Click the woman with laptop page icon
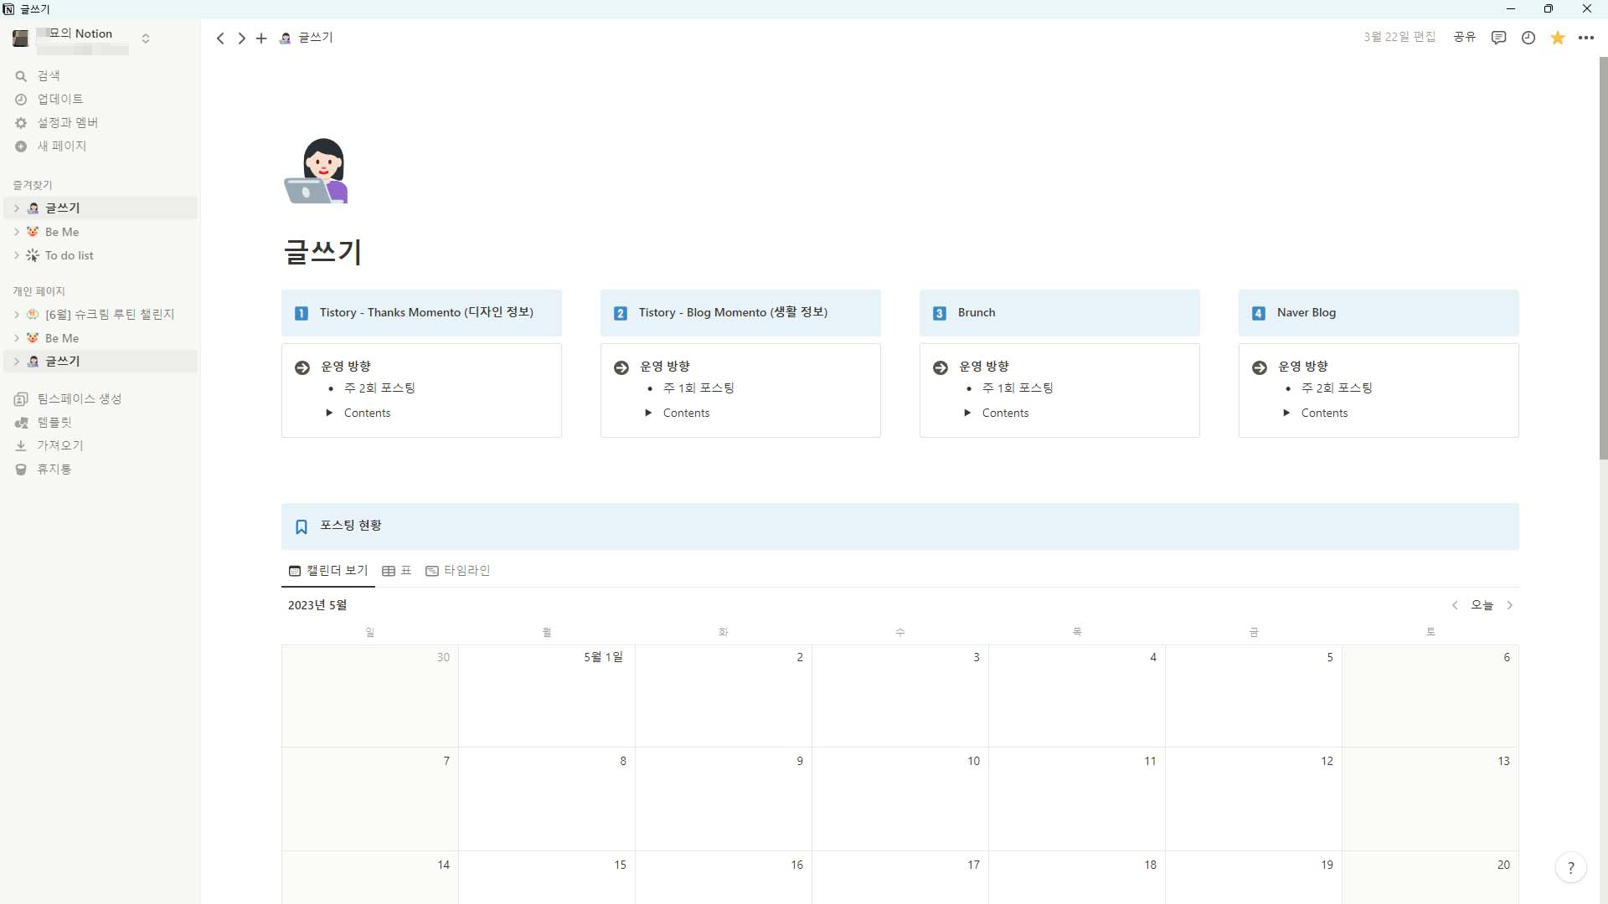Screen dimensions: 1608x904 pyautogui.click(x=317, y=171)
